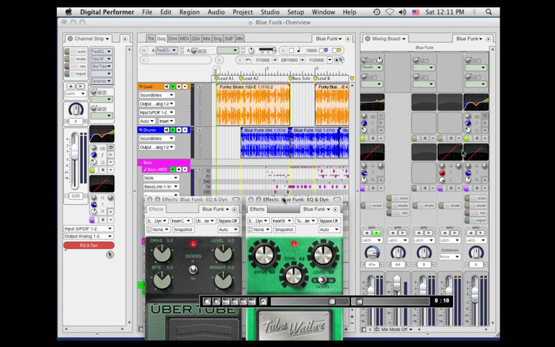Click the Bright knob on the Über Tube pedal
555x347 pixels.
point(223,280)
